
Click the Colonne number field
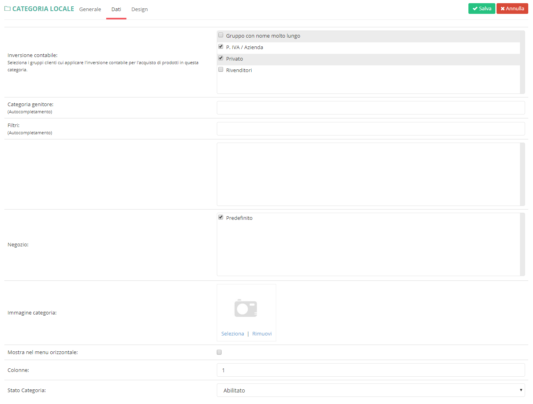click(x=371, y=370)
